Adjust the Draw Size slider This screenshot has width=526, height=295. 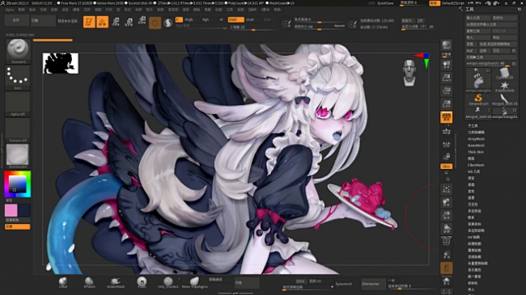pos(320,27)
